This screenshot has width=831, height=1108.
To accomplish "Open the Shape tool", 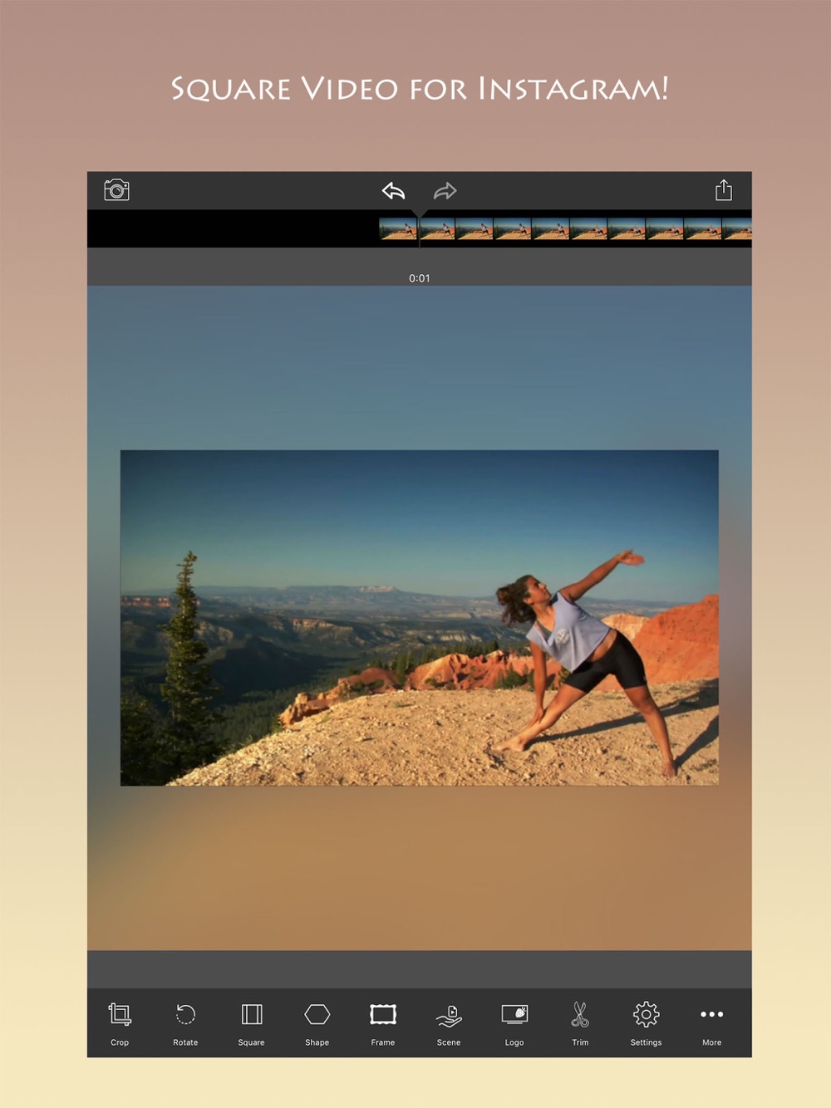I will (317, 1023).
